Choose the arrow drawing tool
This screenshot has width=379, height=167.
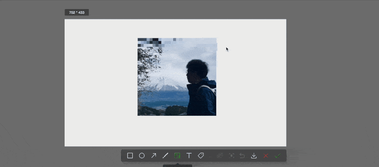[x=153, y=156]
